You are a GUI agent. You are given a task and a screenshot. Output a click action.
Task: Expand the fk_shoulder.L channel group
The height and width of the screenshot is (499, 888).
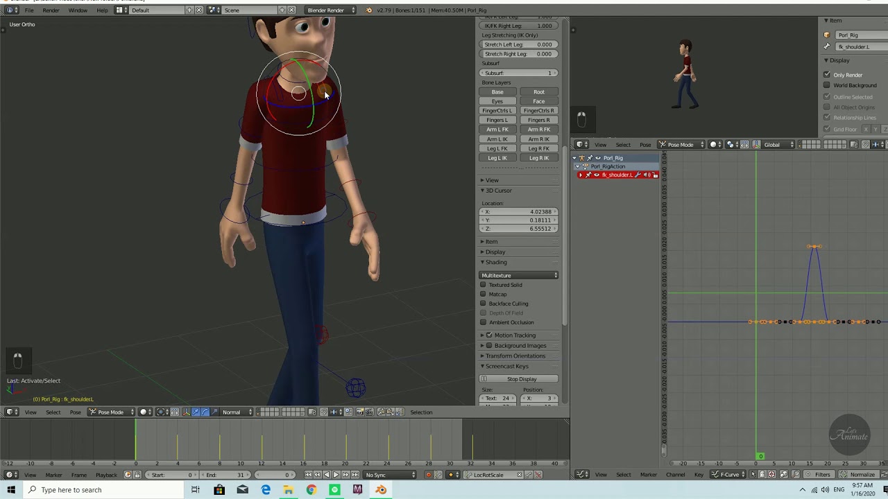pos(581,175)
